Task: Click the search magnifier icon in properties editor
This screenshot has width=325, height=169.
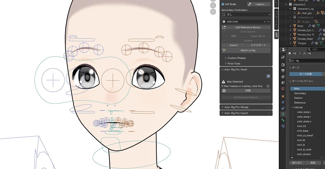Action: 309,50
